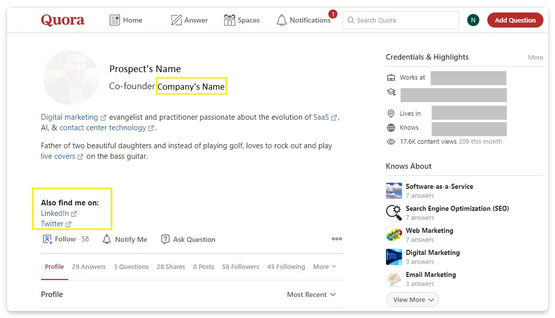555x318 pixels.
Task: Open the Digital Marketing topic title
Action: pyautogui.click(x=433, y=252)
